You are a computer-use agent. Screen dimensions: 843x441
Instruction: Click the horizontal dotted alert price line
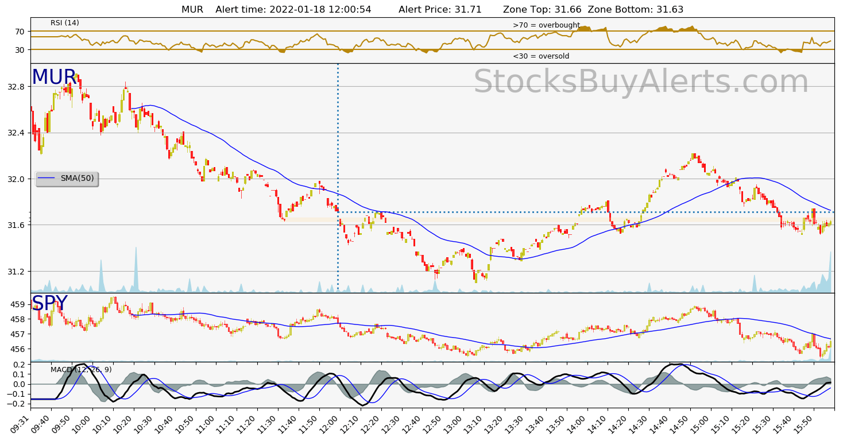coord(586,212)
